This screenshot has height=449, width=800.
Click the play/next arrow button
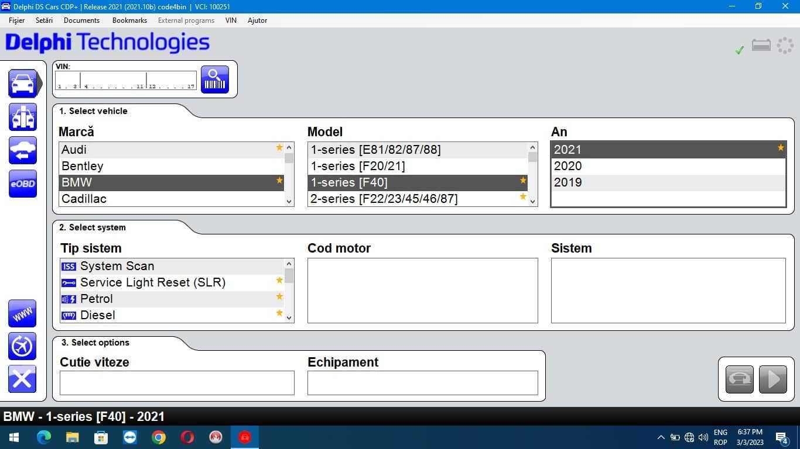coord(773,379)
